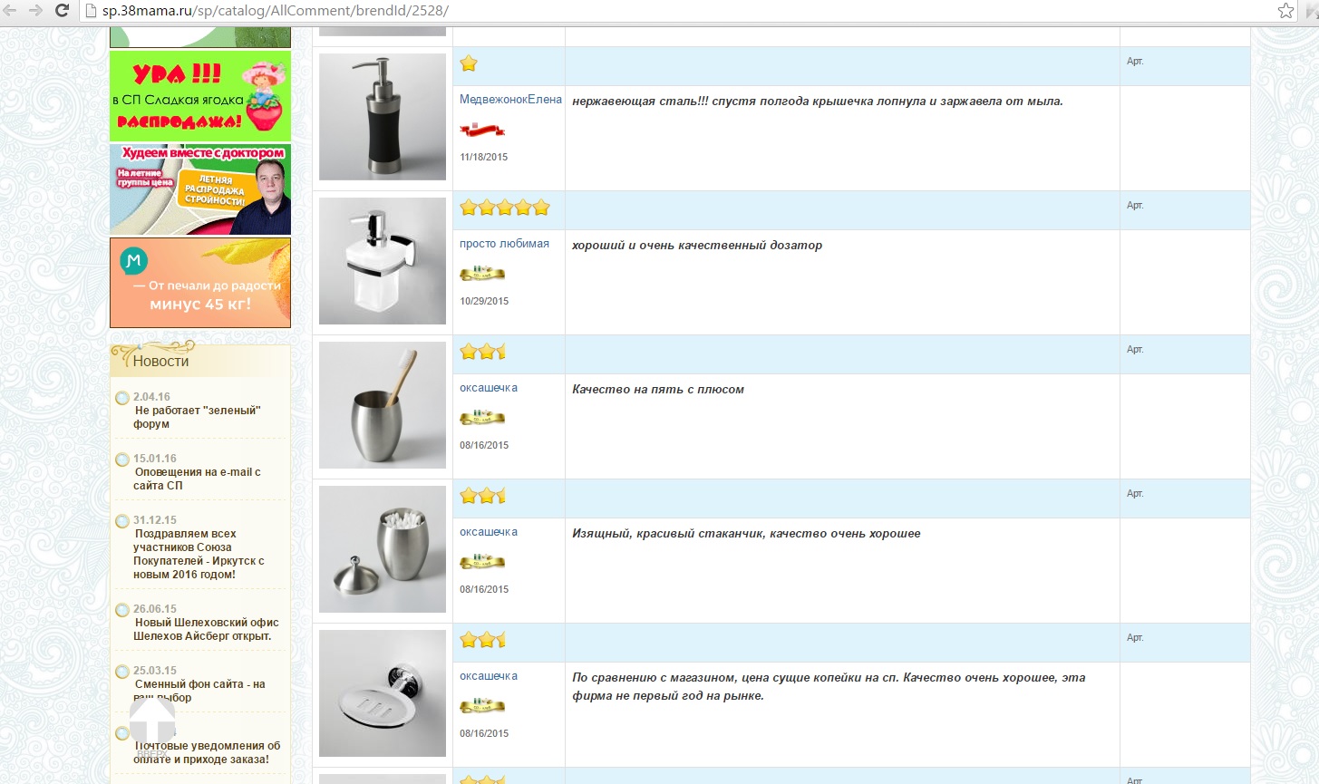The width and height of the screenshot is (1319, 784).
Task: Click the bullet icon next to 31.12.15 news
Action: [x=122, y=521]
